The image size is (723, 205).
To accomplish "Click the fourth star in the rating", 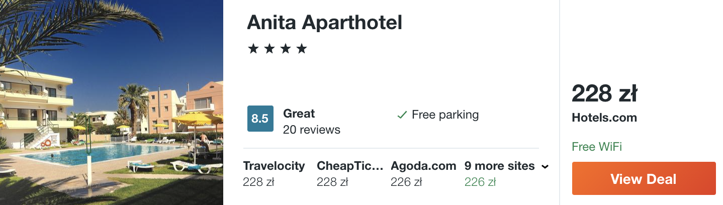I will point(302,49).
